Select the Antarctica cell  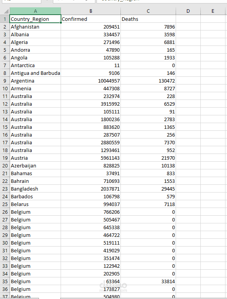tap(35, 66)
